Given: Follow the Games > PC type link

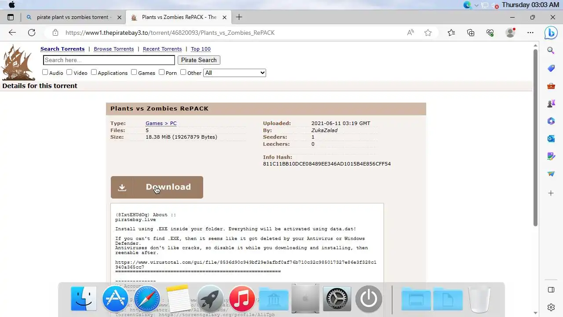Looking at the screenshot, I should [x=161, y=123].
